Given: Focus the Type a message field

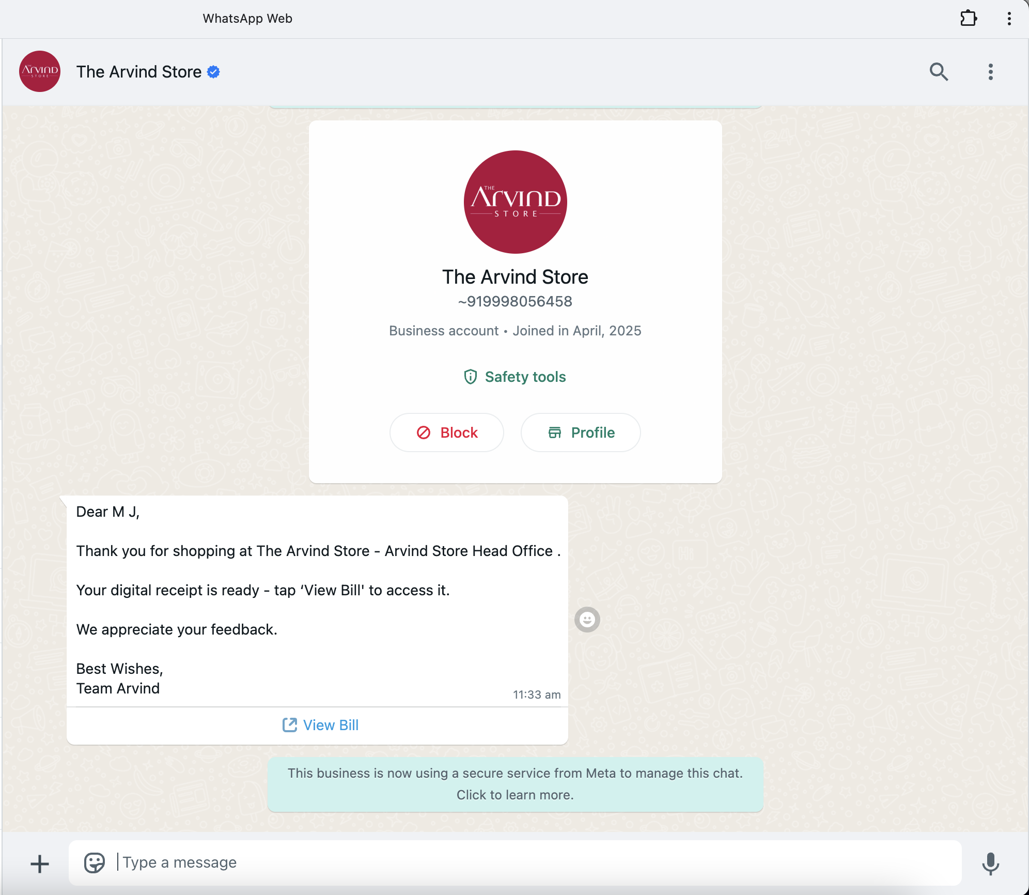Looking at the screenshot, I should (537, 862).
